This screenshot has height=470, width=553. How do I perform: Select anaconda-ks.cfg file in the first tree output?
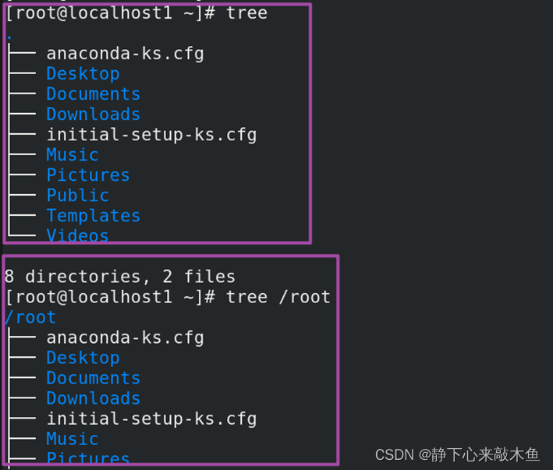(x=125, y=53)
